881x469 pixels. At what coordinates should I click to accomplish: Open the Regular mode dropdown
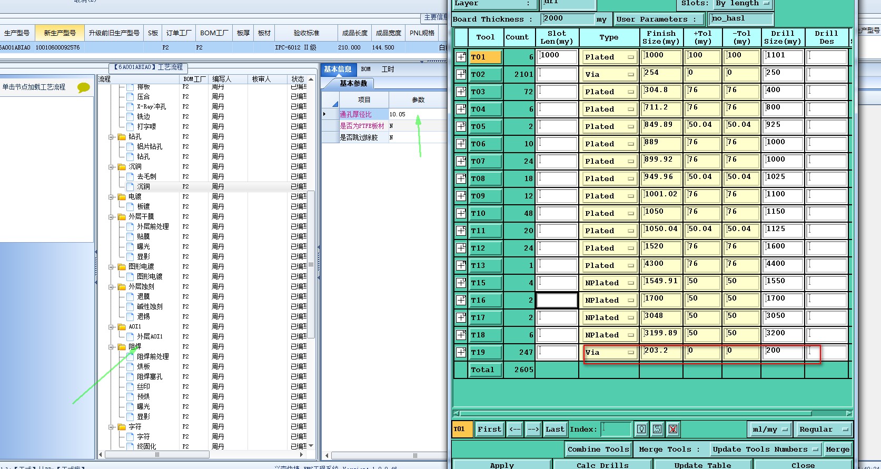tap(824, 430)
